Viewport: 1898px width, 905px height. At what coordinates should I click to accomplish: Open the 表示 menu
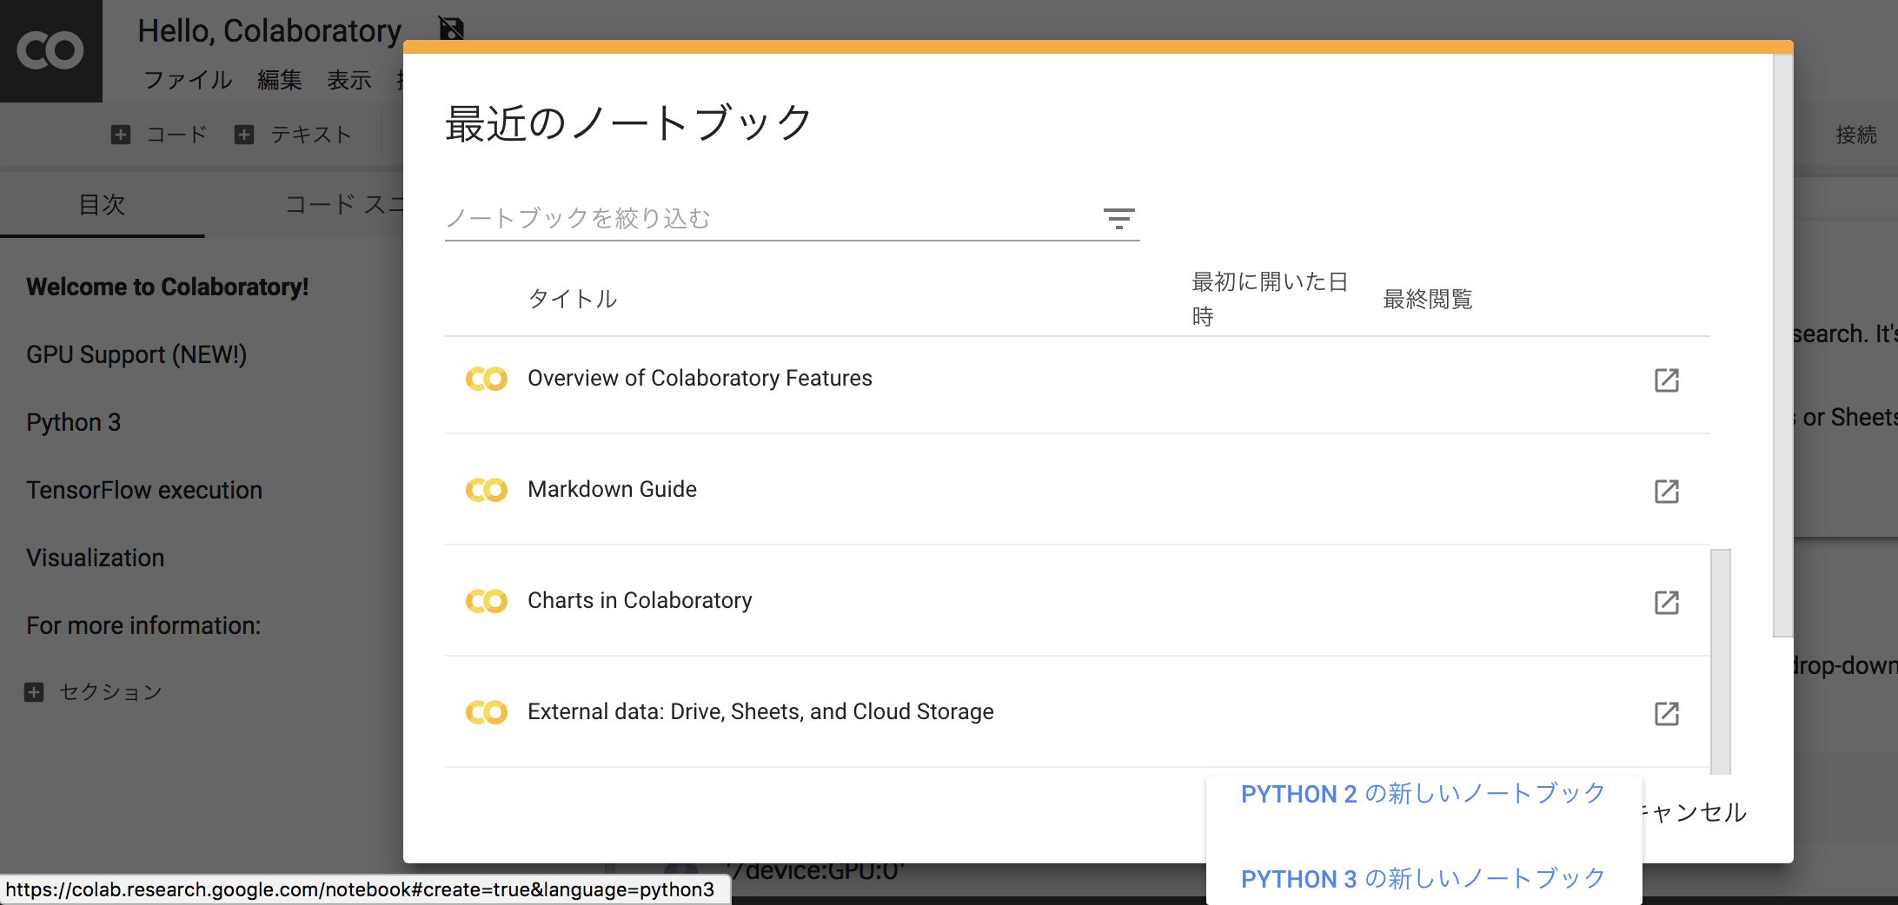point(349,80)
